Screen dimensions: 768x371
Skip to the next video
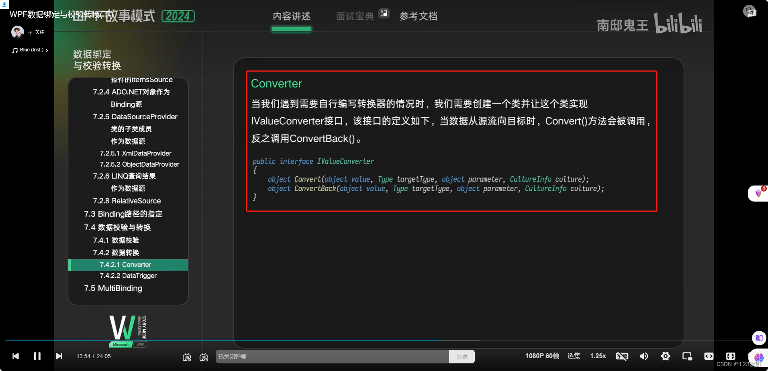tap(59, 356)
